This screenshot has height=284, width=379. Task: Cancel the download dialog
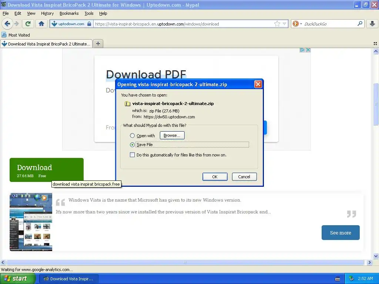tap(244, 177)
